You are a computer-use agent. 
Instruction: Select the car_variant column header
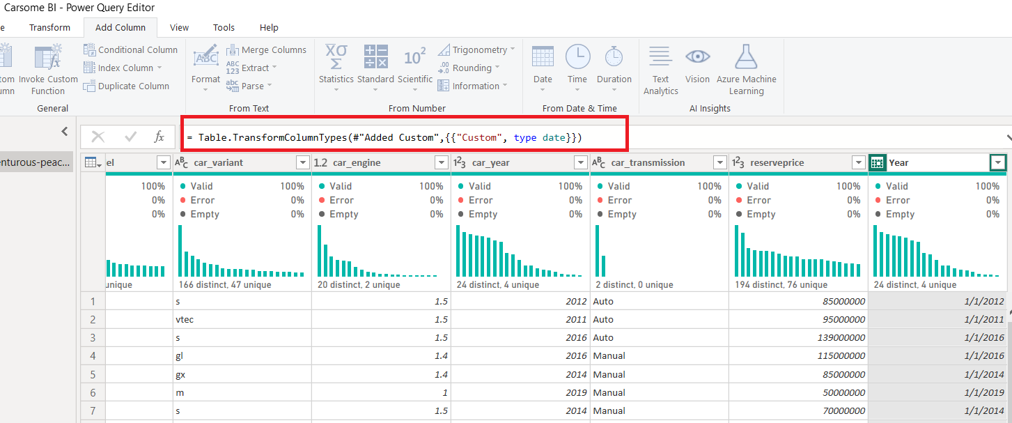tap(242, 162)
